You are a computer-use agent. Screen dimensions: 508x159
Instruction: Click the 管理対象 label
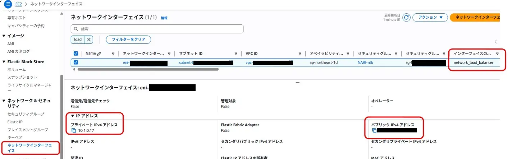[x=228, y=101]
